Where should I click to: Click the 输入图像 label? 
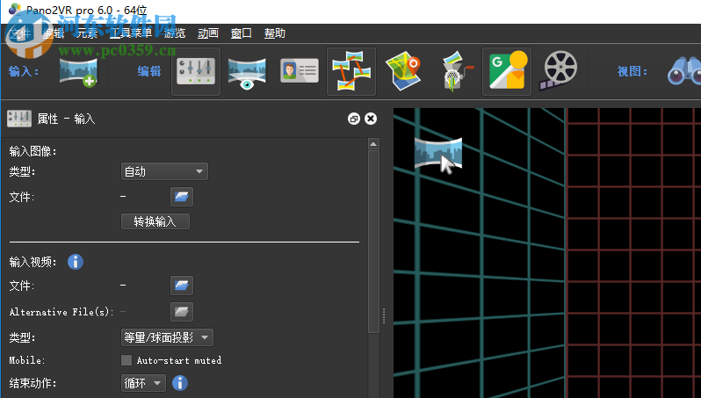[x=33, y=152]
